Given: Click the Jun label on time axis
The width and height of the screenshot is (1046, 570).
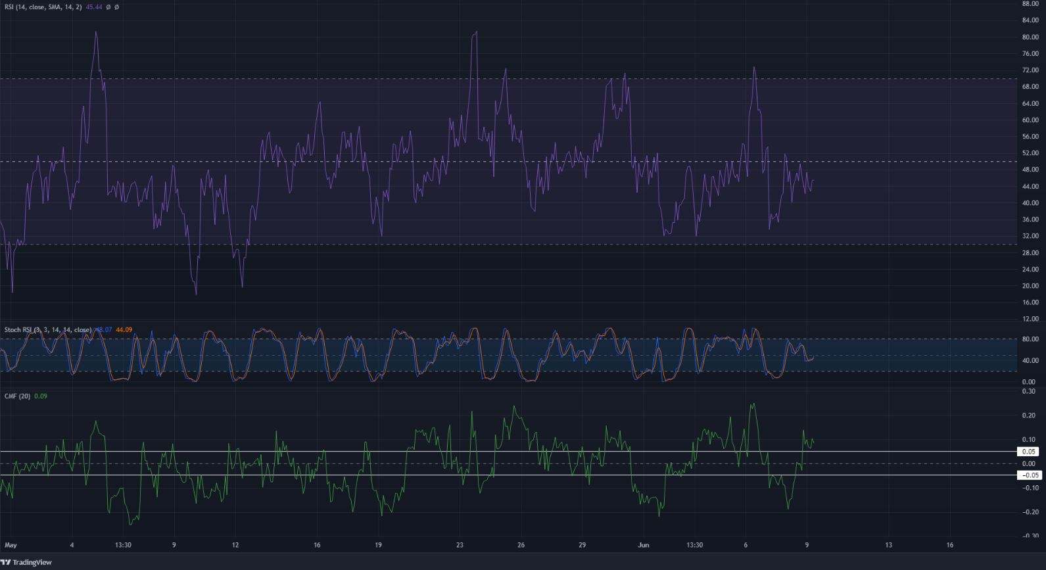Looking at the screenshot, I should pos(644,545).
